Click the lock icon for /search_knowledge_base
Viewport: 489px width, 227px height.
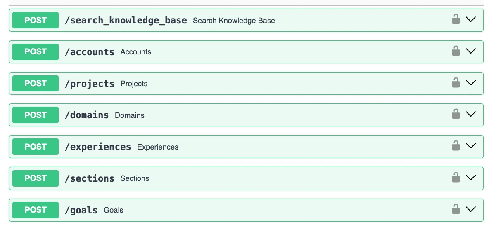tap(456, 19)
